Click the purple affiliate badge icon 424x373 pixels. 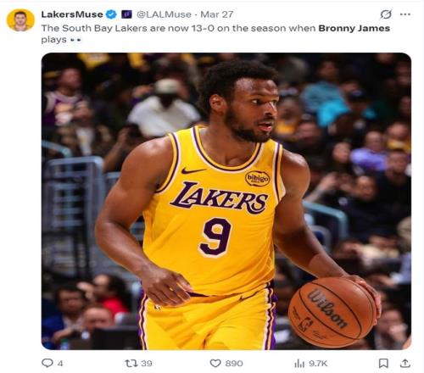126,14
